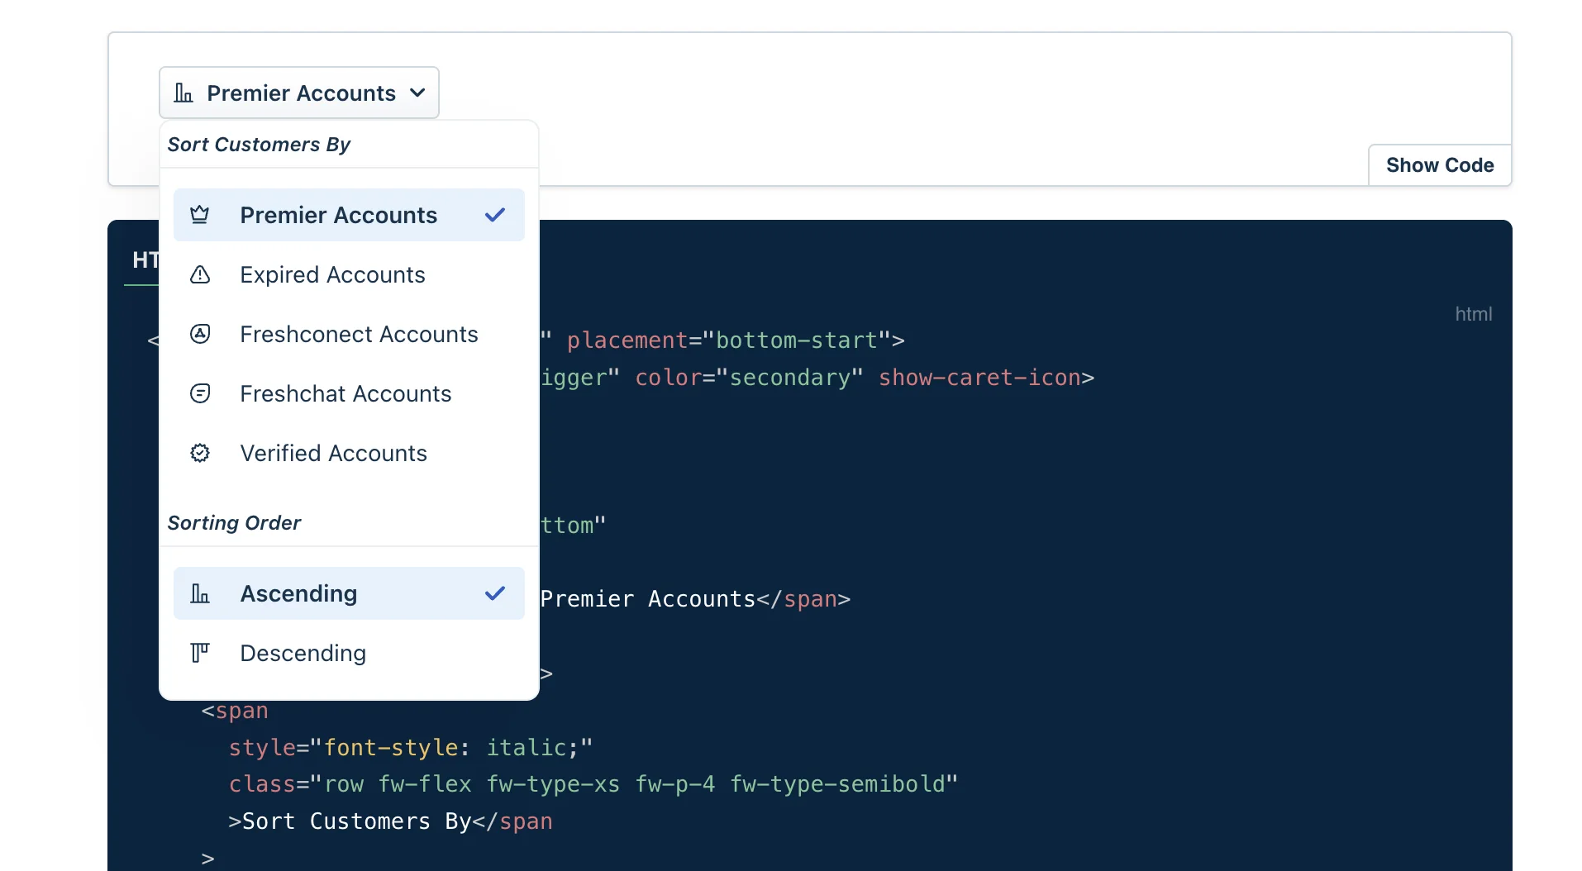Screen dimensions: 1582x871
Task: Click the html language label in code block
Action: tap(1473, 314)
